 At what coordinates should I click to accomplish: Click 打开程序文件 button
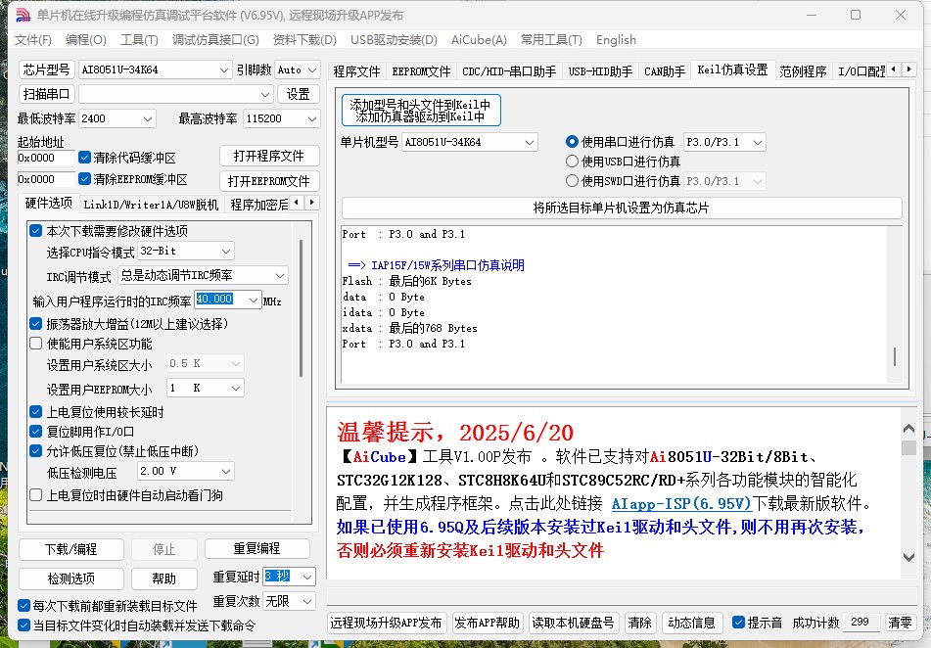(x=269, y=156)
